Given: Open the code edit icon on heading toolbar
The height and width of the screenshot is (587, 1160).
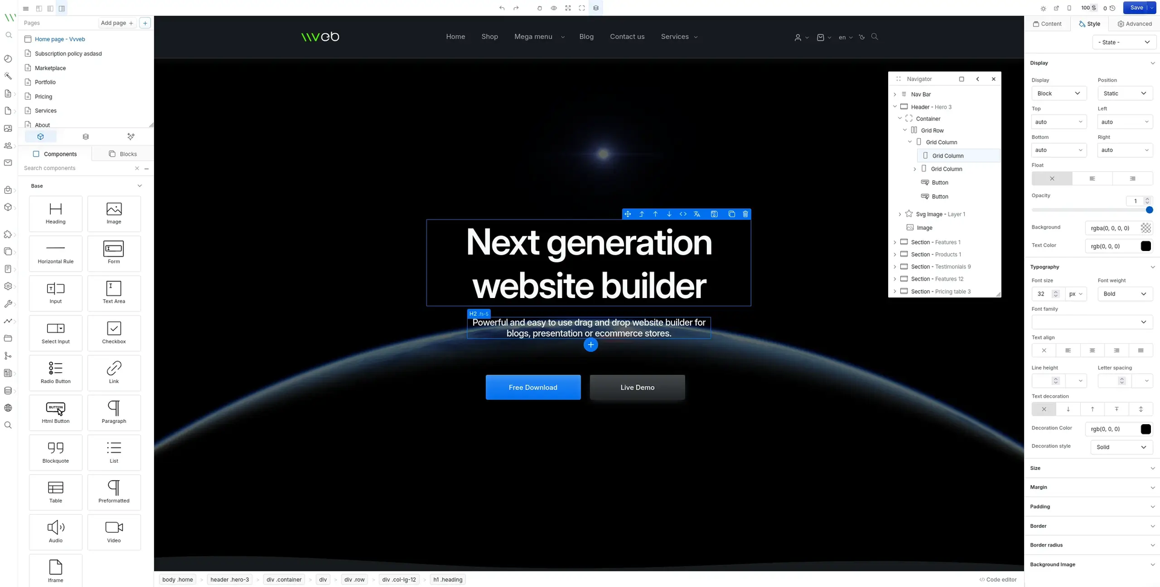Looking at the screenshot, I should pos(683,214).
